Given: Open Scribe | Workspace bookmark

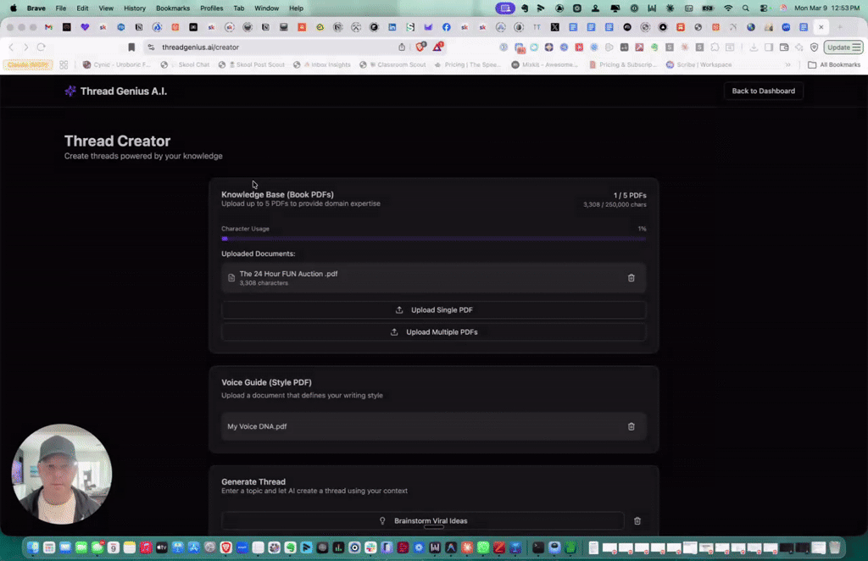Looking at the screenshot, I should (698, 64).
